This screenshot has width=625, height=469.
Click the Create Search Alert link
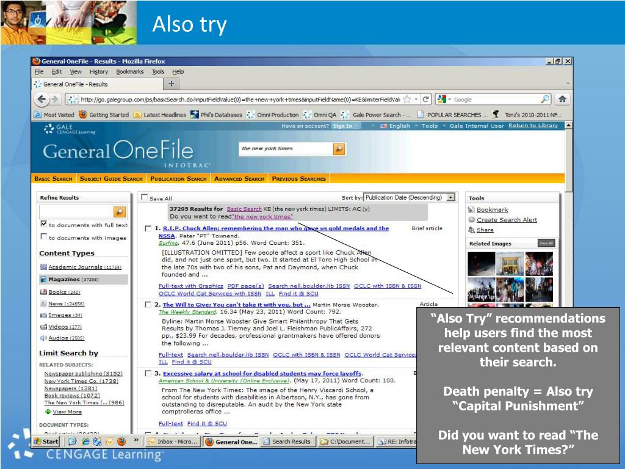[507, 220]
